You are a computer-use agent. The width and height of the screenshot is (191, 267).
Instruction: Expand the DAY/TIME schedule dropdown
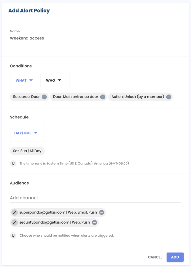[27, 133]
